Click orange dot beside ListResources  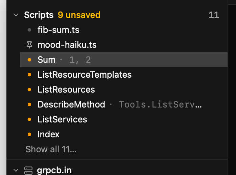tap(29, 90)
